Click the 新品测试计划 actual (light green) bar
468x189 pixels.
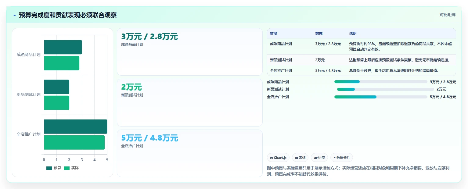point(56,103)
